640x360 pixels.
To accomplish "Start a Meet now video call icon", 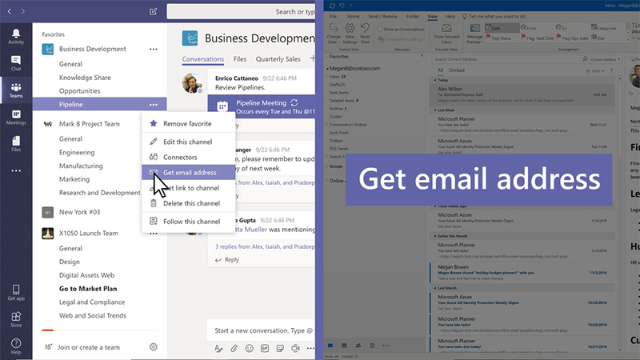I will [x=295, y=349].
